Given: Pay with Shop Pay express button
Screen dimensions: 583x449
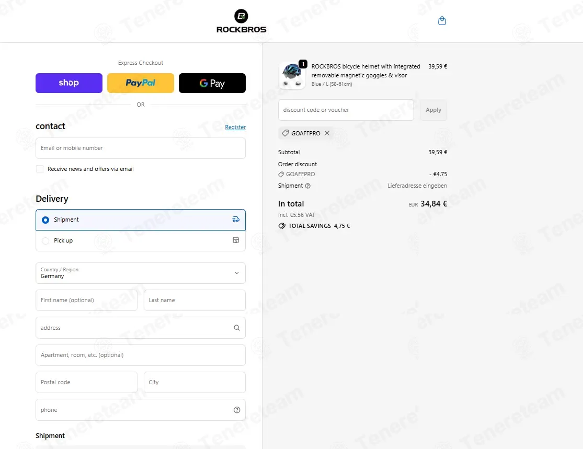Looking at the screenshot, I should 69,83.
